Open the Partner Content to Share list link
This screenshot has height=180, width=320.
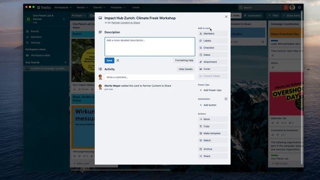pos(125,22)
